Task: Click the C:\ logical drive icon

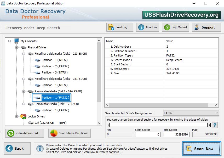Action: [x=31, y=123]
